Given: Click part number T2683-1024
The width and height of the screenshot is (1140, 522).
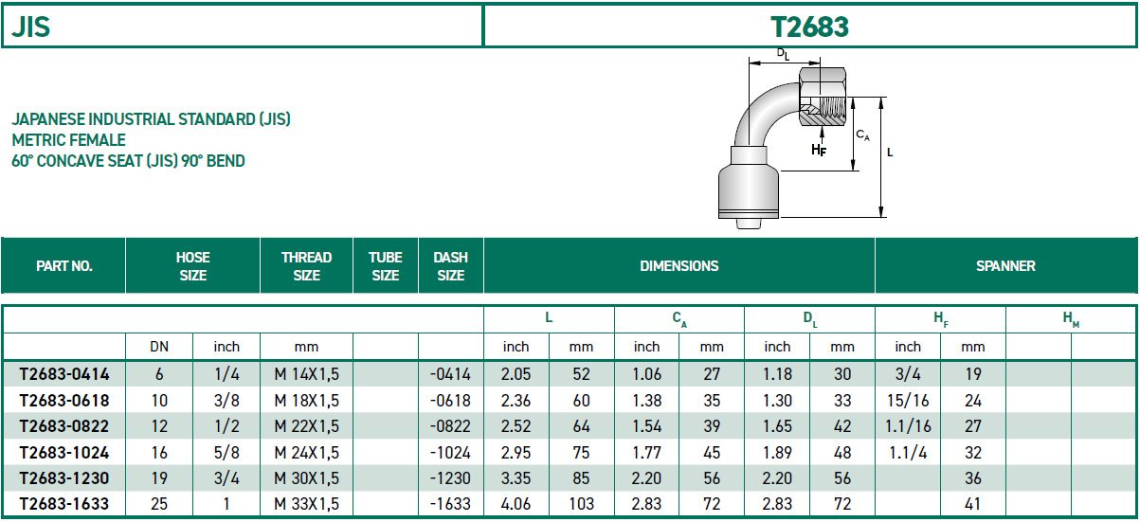Looking at the screenshot, I should point(63,452).
